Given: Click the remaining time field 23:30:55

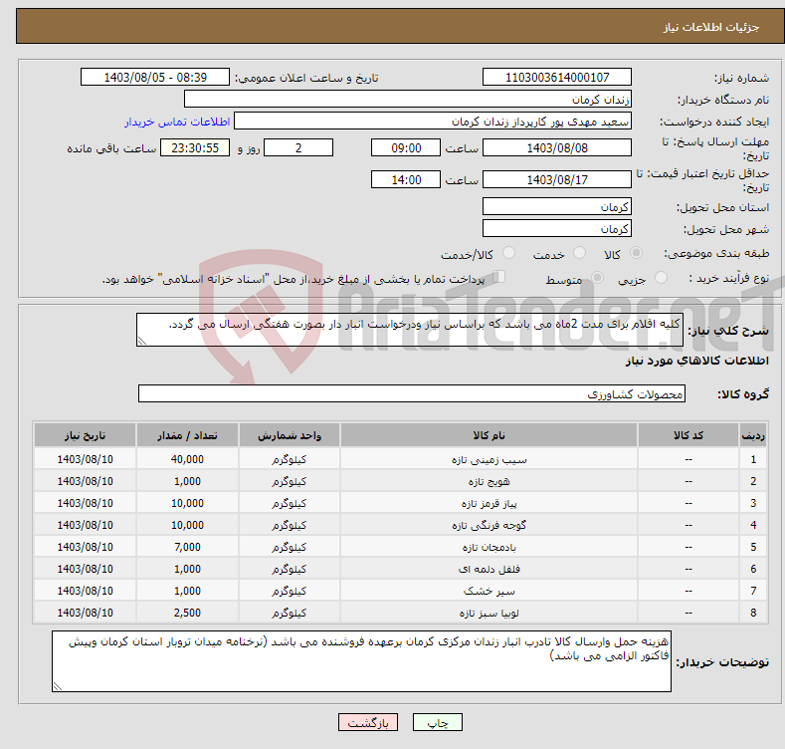Looking at the screenshot, I should tap(195, 147).
